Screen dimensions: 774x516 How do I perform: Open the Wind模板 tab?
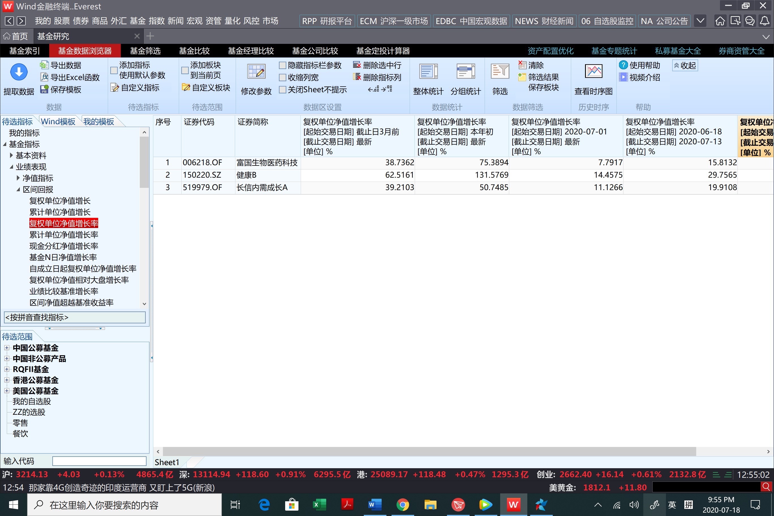coord(58,122)
